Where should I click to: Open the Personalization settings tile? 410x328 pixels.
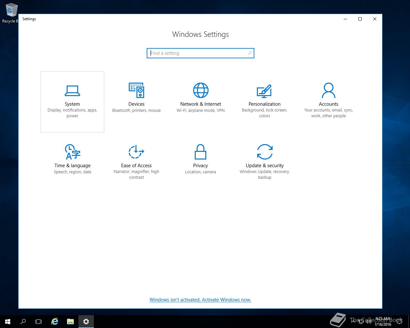click(265, 102)
